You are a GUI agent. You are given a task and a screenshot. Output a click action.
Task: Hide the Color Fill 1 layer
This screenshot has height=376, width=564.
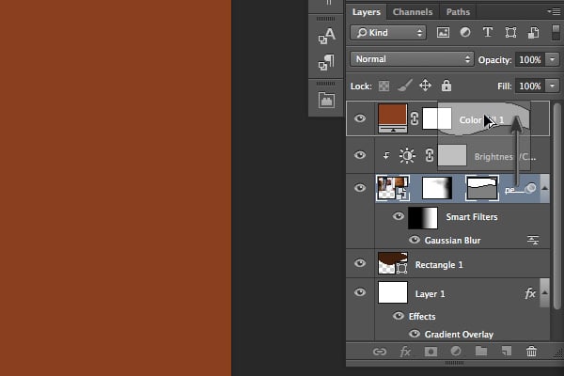tap(360, 118)
